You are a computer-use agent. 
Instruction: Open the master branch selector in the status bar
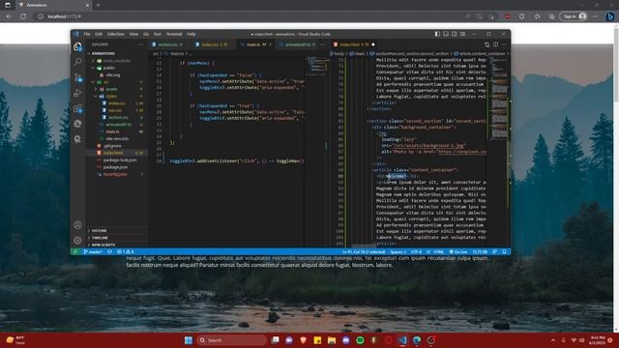tap(93, 251)
